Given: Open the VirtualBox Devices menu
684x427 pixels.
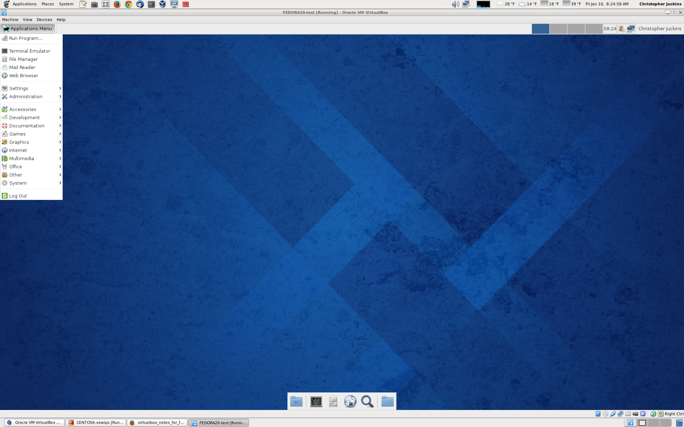Looking at the screenshot, I should [45, 20].
